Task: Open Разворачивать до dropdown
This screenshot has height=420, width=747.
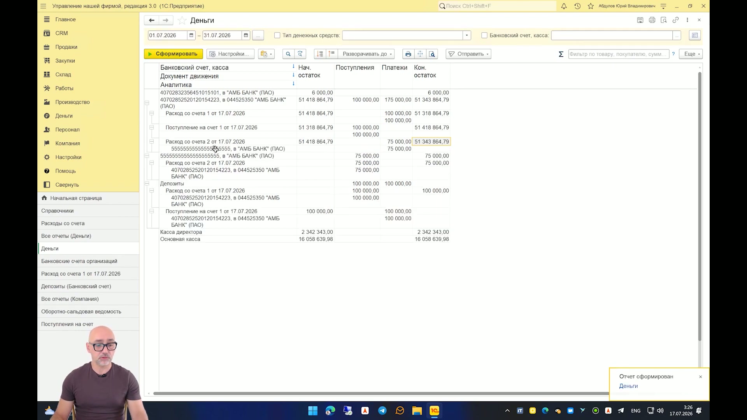Action: coord(366,54)
